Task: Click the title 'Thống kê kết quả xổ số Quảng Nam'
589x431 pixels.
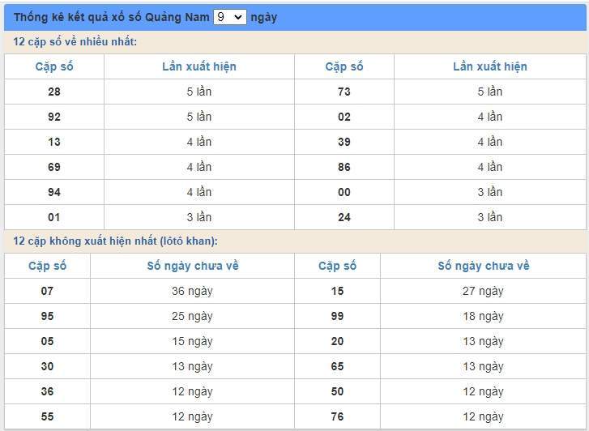Action: click(111, 17)
